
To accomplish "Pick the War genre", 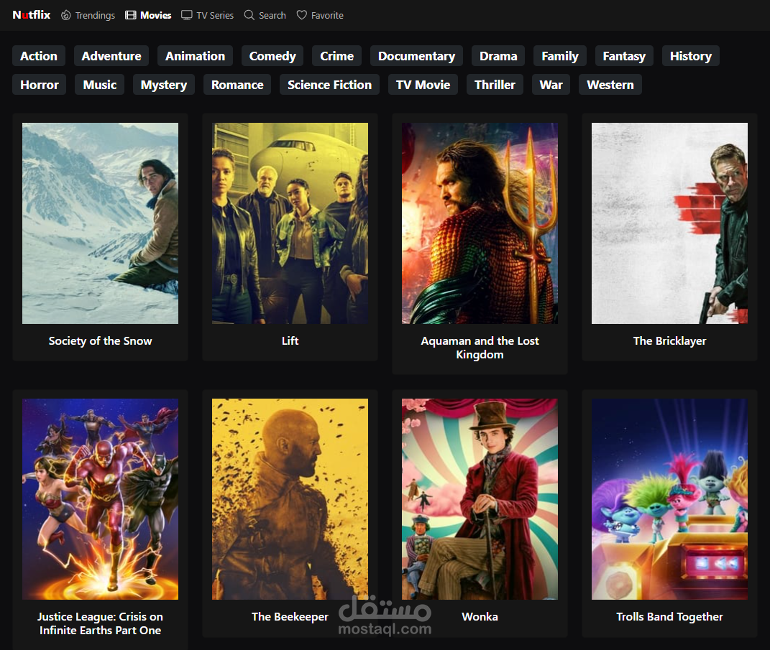I will coord(551,85).
